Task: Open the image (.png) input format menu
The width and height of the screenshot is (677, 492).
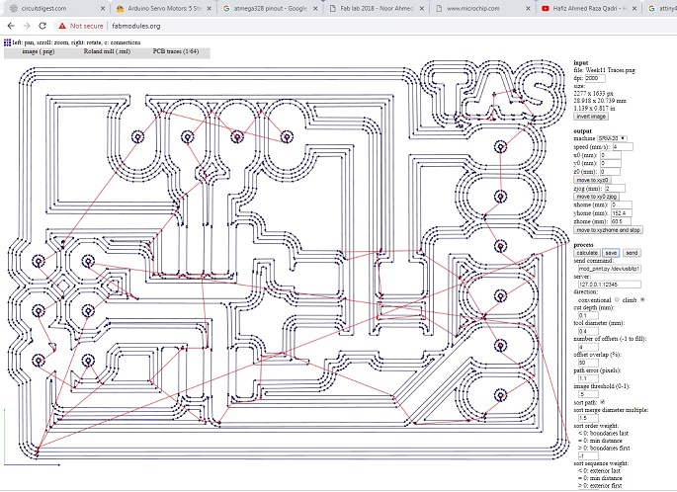Action: point(39,51)
